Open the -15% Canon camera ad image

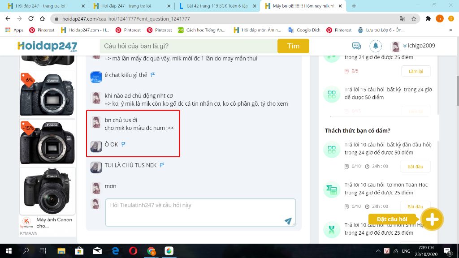coord(47,142)
